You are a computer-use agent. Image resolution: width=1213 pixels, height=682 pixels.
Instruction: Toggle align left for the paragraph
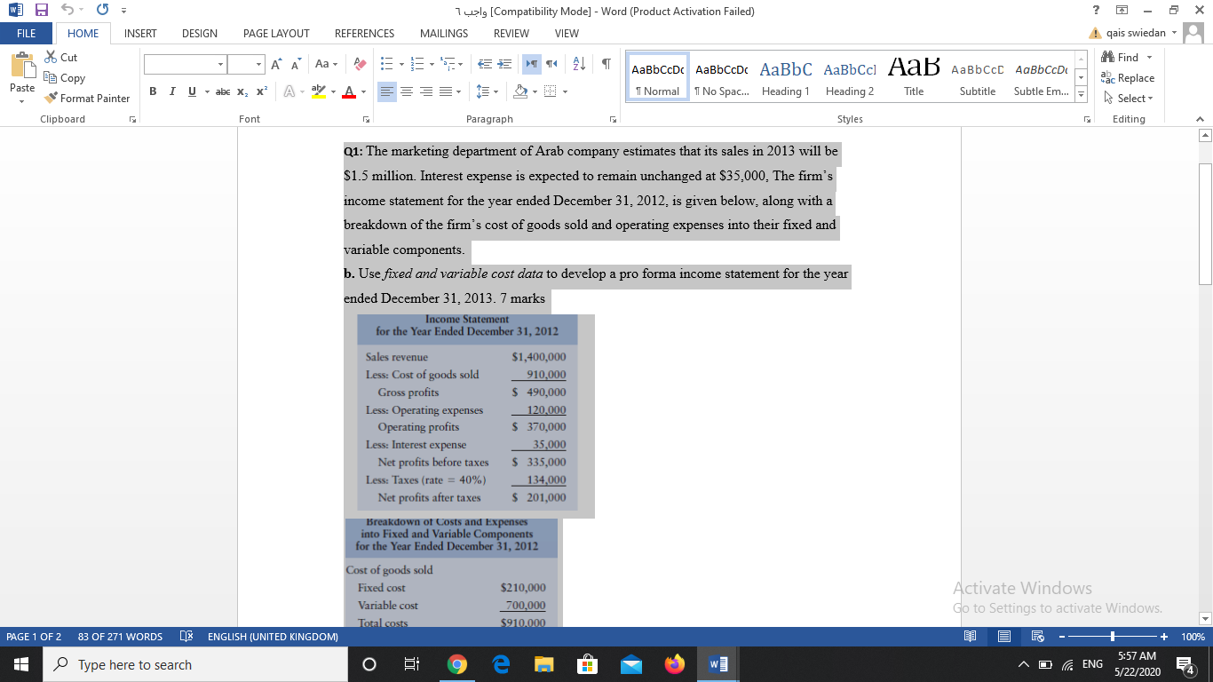coord(388,91)
